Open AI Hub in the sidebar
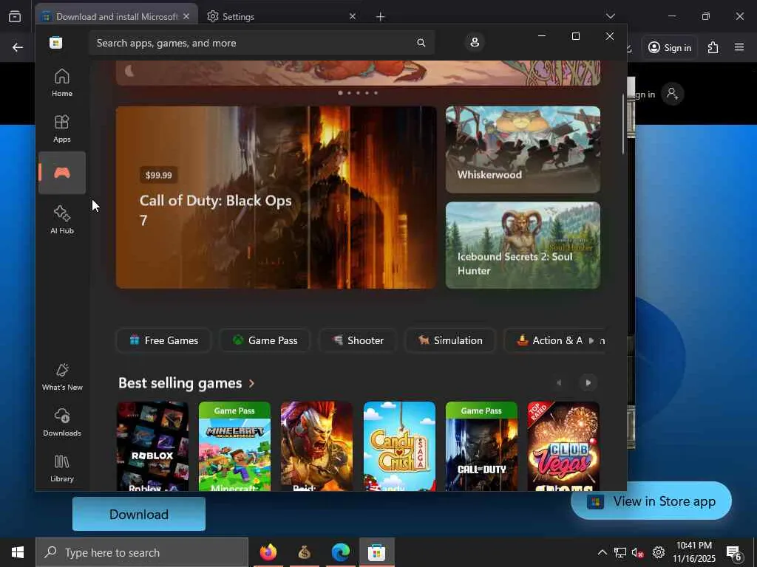This screenshot has height=567, width=757. click(62, 219)
